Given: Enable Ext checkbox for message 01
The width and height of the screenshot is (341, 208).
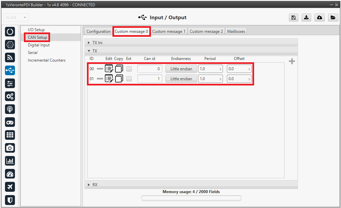Looking at the screenshot, I should [x=129, y=79].
